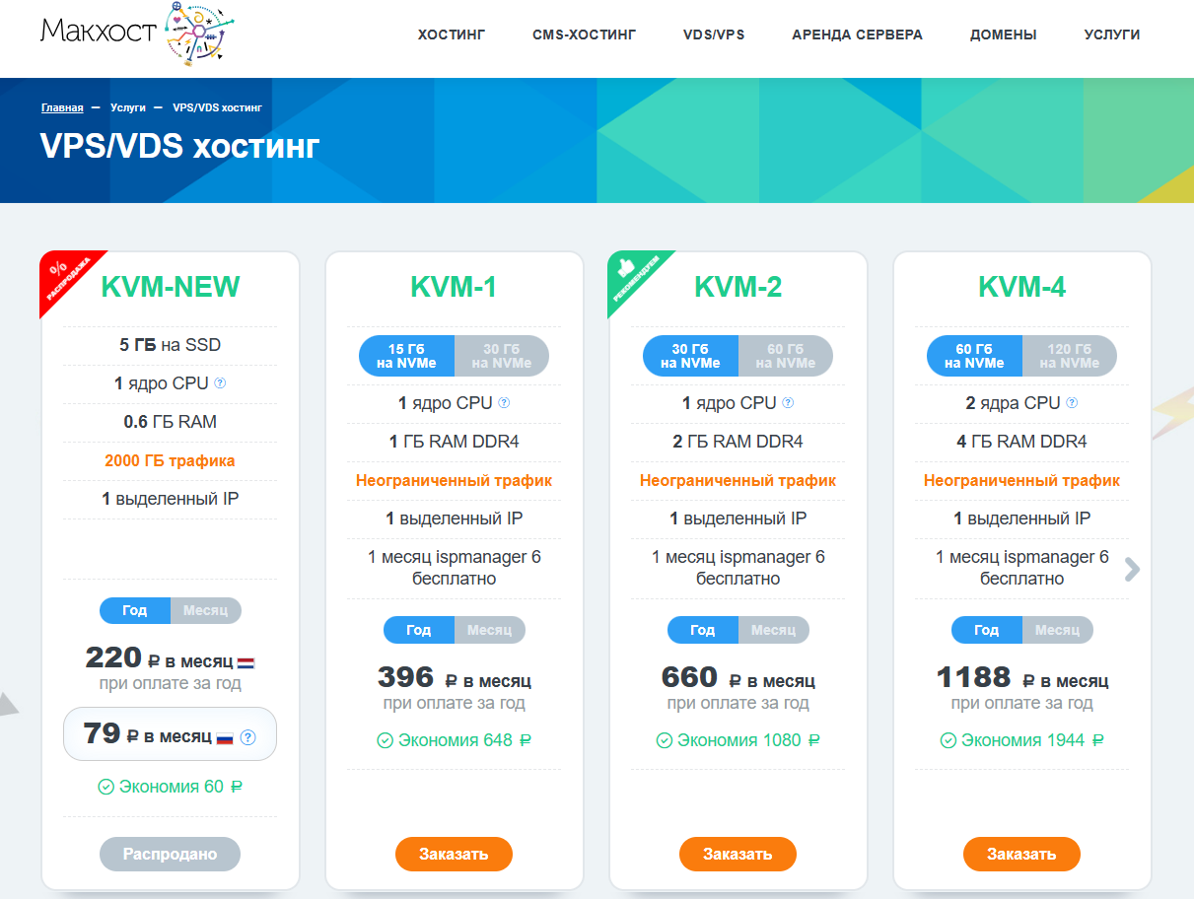Select 30 Гб на NVMe for KVM-2
This screenshot has height=899, width=1194.
coord(690,356)
